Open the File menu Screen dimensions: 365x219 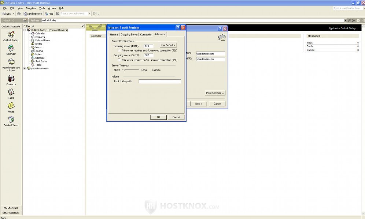click(5, 8)
